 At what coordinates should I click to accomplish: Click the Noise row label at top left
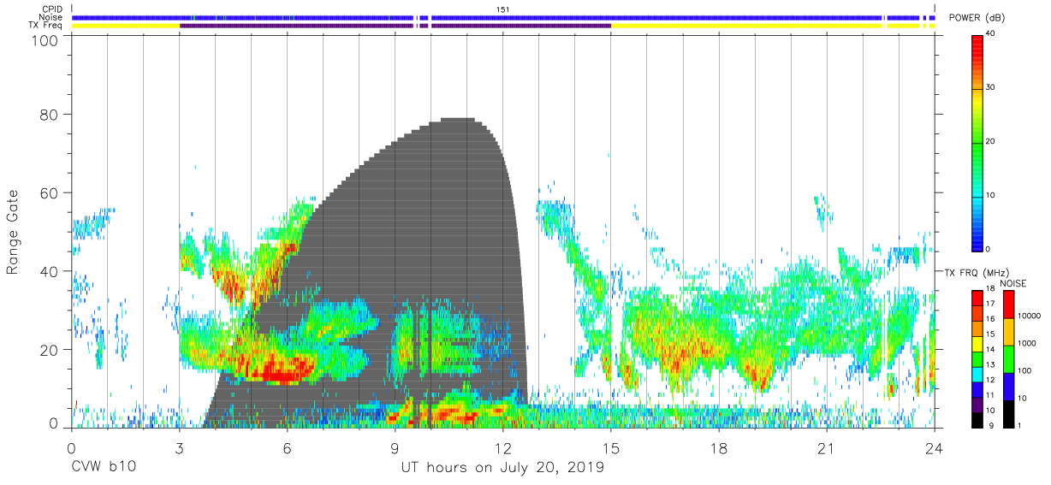point(52,17)
